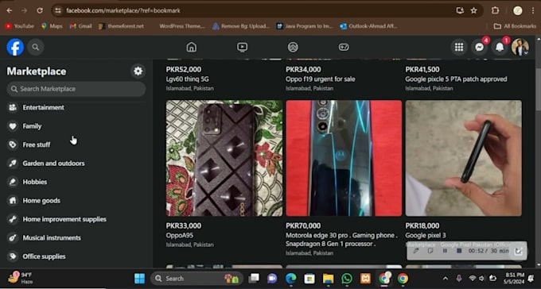The width and height of the screenshot is (541, 289).
Task: Open the Facebook notifications bell
Action: 500,47
